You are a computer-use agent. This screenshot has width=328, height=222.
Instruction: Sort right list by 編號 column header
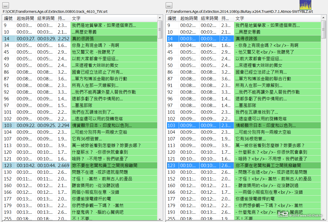coord(172,18)
